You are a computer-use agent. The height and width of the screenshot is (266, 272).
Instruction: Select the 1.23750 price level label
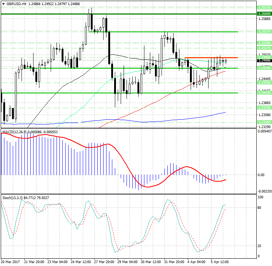pos(264,108)
